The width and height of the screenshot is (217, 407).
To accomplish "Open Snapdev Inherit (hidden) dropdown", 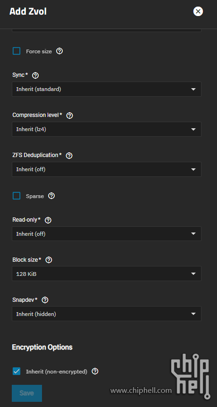I will [x=107, y=314].
